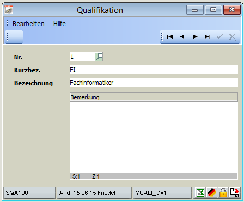Click the Bemerkung header bar

point(154,97)
